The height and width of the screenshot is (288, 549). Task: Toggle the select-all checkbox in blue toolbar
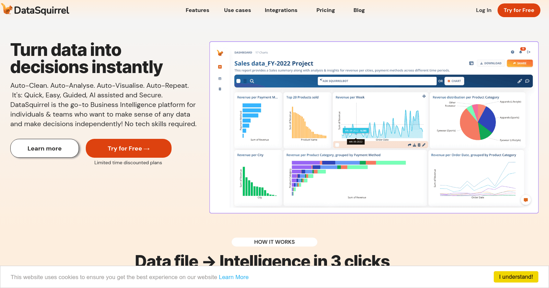[238, 81]
